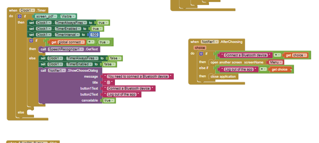
Task: Open the Notifier1 dropdown in the AfterChoosing header
Action: [210, 42]
